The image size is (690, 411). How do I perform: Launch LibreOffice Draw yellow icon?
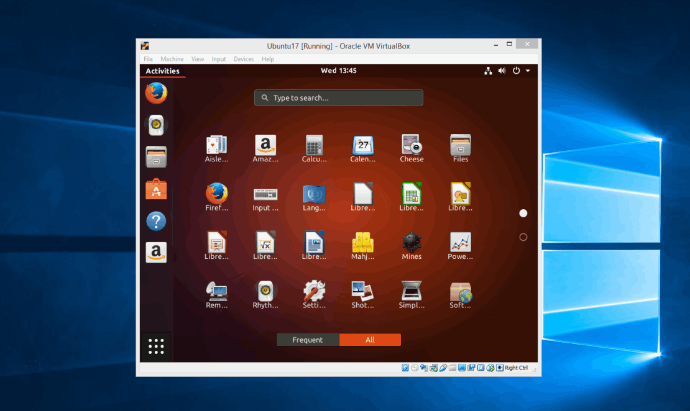tap(460, 198)
